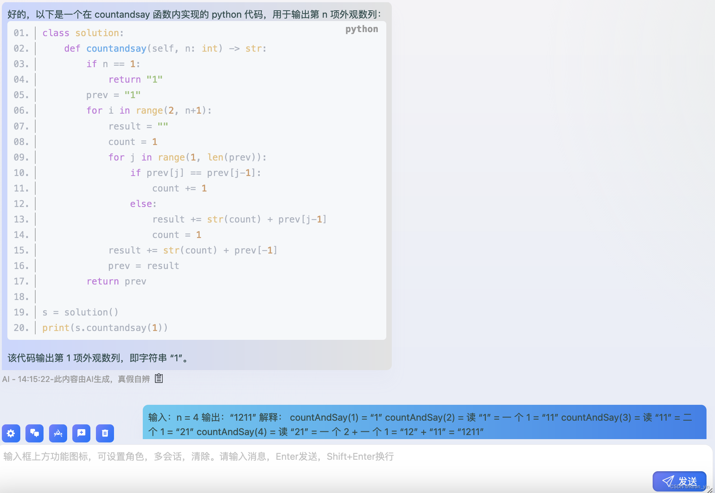Click code line 17 'return prev'

116,282
